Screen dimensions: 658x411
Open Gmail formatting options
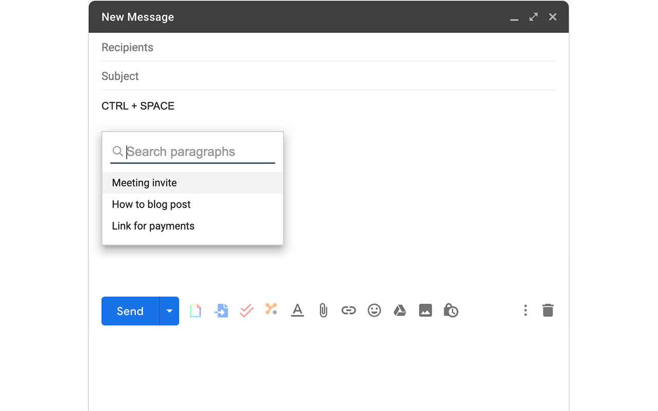(297, 310)
